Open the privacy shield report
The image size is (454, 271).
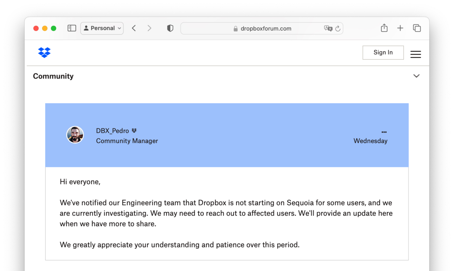[x=170, y=28]
